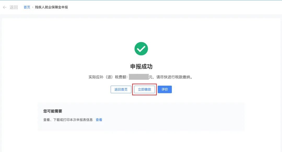Click the breadcrumb chevron separator
The width and height of the screenshot is (282, 152).
click(33, 7)
